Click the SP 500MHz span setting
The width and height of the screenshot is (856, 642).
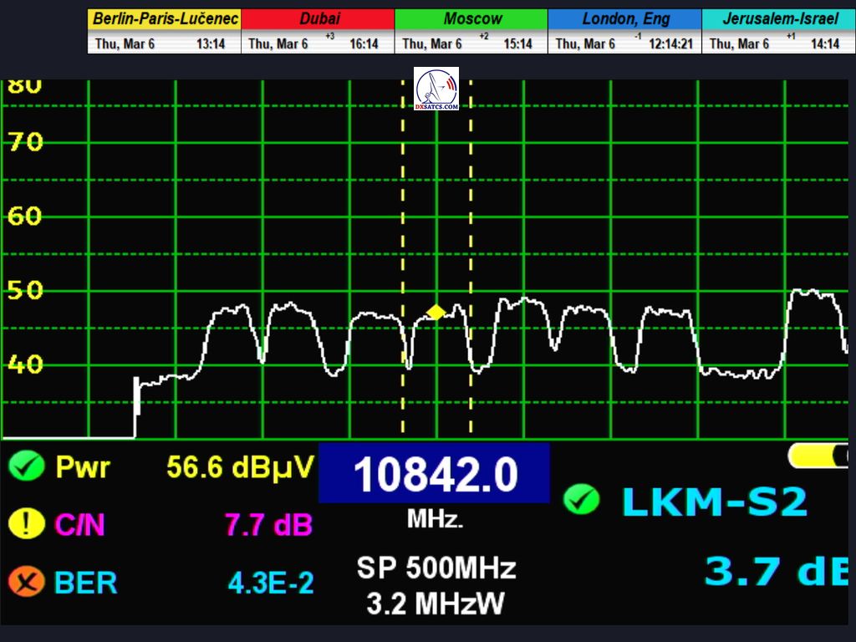436,568
